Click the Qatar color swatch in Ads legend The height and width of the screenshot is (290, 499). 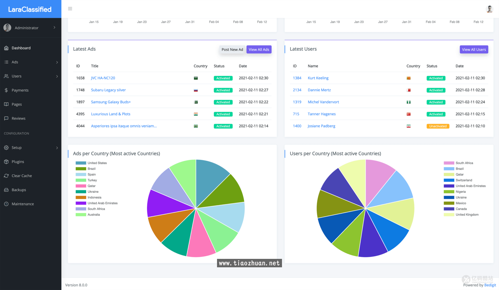81,186
